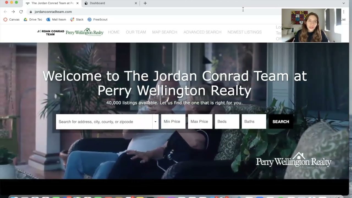This screenshot has height=198, width=352.
Task: Open NEWEST LISTINGS page
Action: tap(244, 32)
